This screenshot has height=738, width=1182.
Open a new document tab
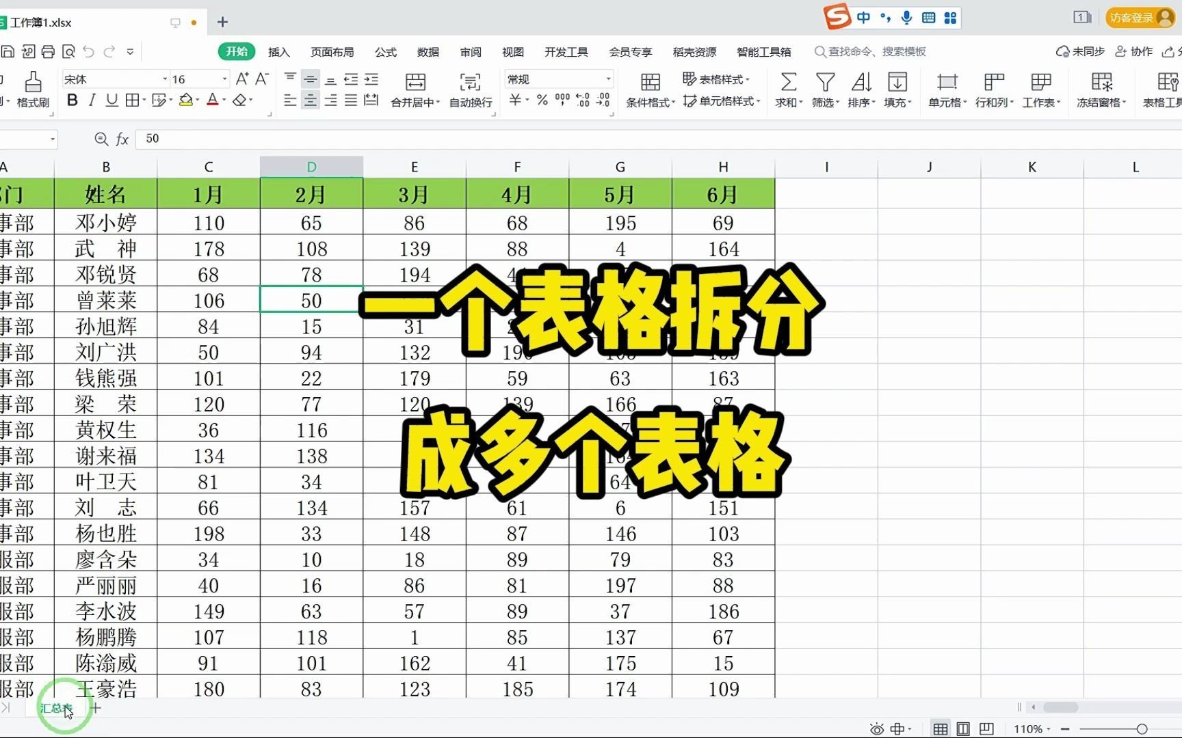pyautogui.click(x=222, y=22)
